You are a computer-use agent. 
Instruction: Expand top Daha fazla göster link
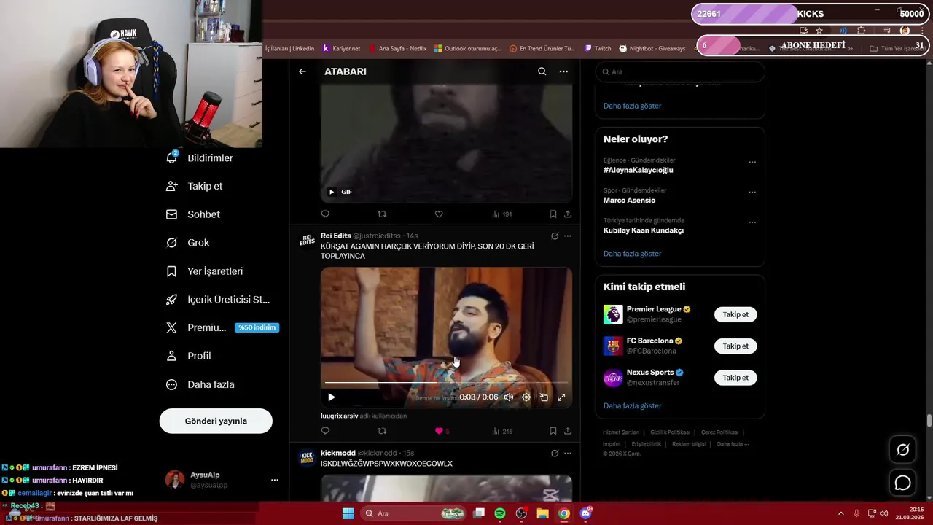click(x=632, y=106)
